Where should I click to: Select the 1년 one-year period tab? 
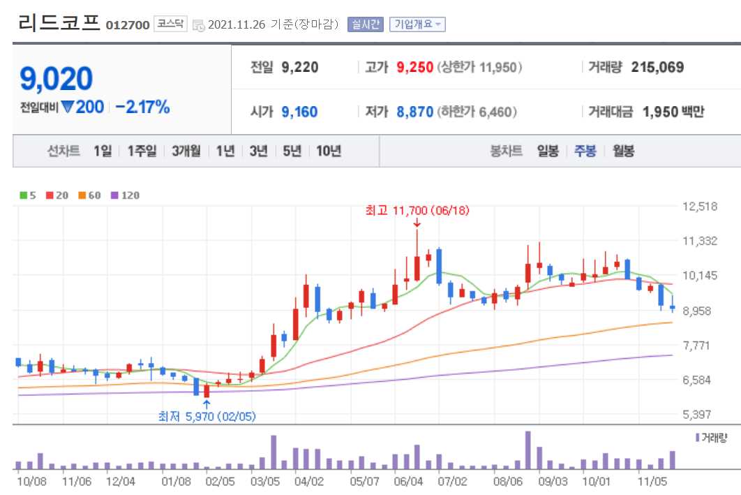tap(224, 151)
